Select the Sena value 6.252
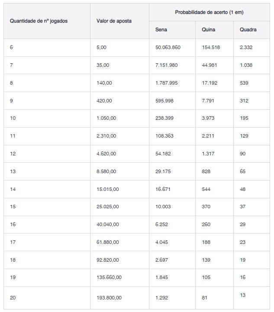274x312 pixels. (x=161, y=224)
